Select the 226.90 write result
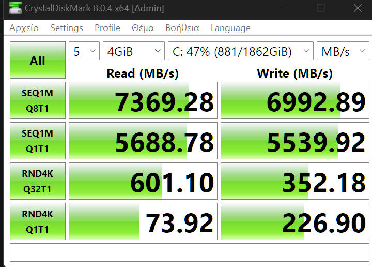 click(295, 221)
